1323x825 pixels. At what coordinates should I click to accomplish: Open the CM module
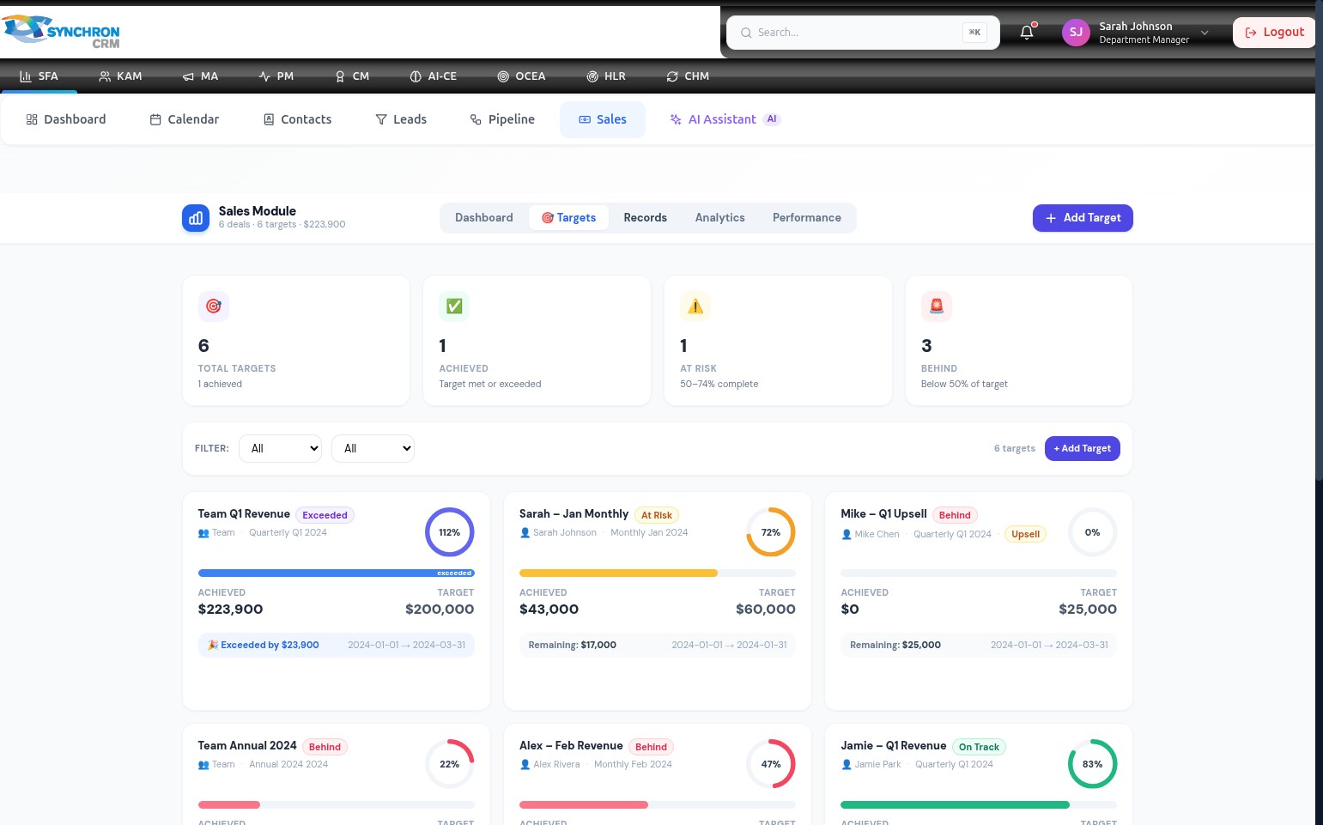click(x=352, y=76)
